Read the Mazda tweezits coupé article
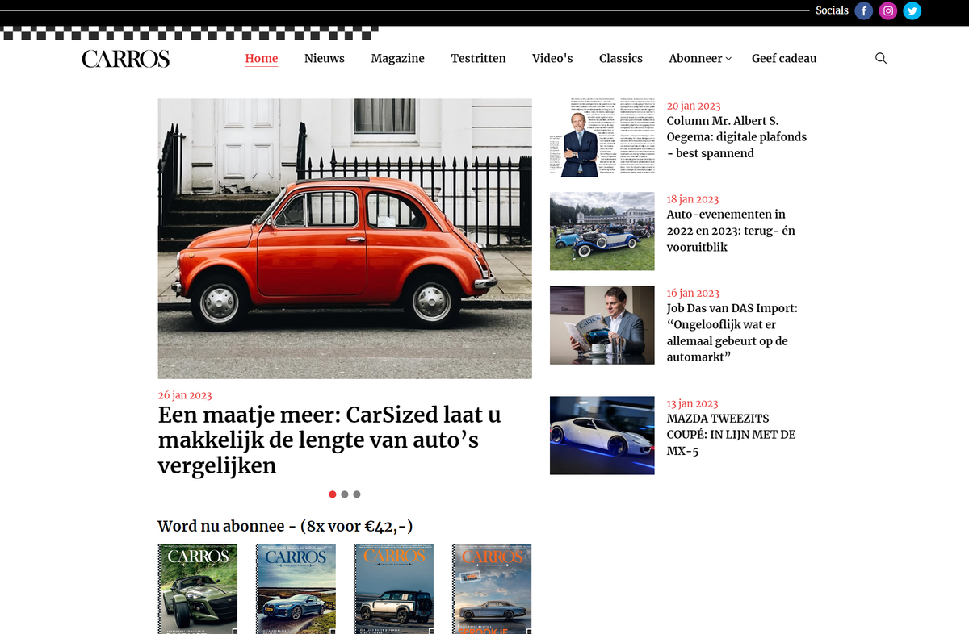This screenshot has height=634, width=969. click(x=731, y=434)
